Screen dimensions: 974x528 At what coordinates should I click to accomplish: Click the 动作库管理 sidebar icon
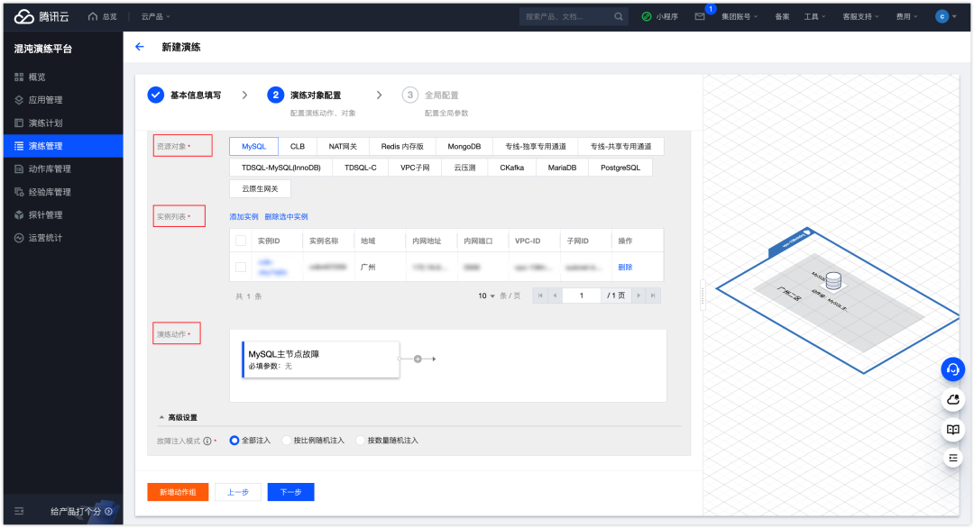(19, 168)
